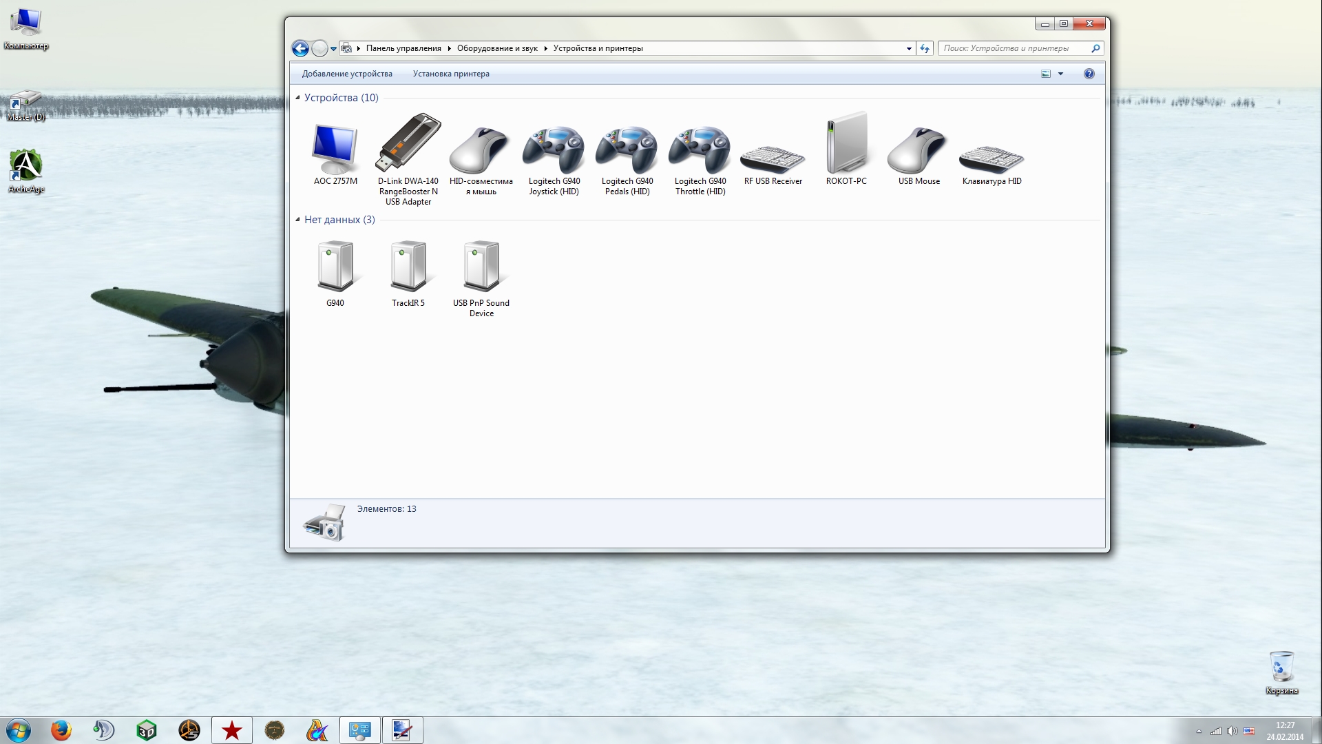The height and width of the screenshot is (744, 1322).
Task: Select the Logitech G940 Joystick (HID) icon
Action: (554, 149)
